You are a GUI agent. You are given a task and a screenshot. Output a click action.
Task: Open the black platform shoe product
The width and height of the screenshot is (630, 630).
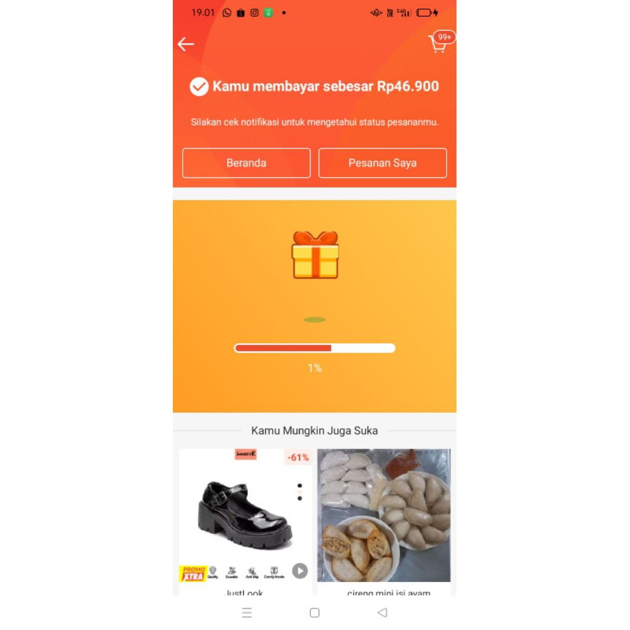[x=245, y=515]
